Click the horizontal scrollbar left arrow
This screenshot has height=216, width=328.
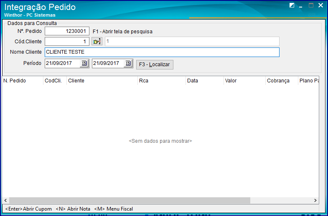tap(6, 200)
